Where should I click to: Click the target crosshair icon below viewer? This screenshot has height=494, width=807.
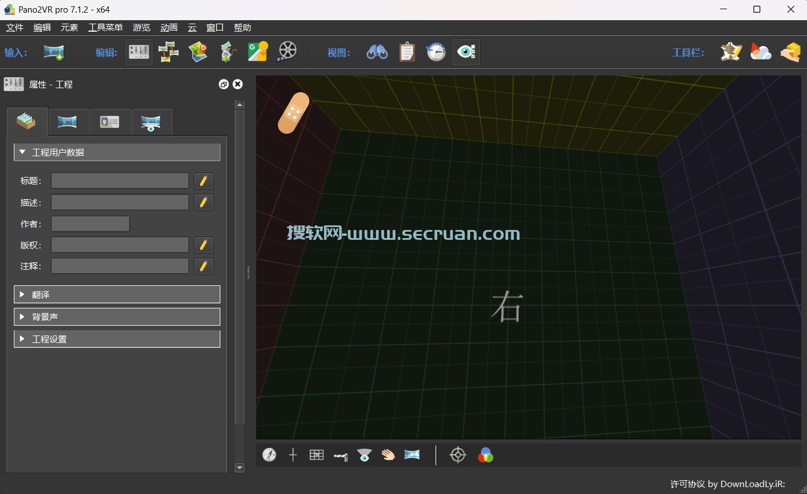pyautogui.click(x=458, y=455)
